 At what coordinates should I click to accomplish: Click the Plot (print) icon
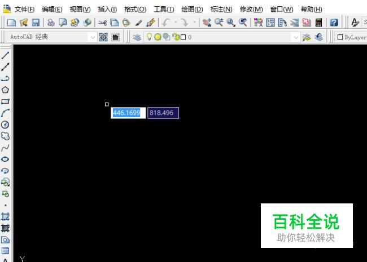51,23
